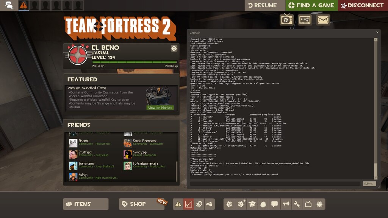Viewport: 388px width, 218px height.
Task: Click the TV icon in bottom toolbar
Action: [x=308, y=204]
